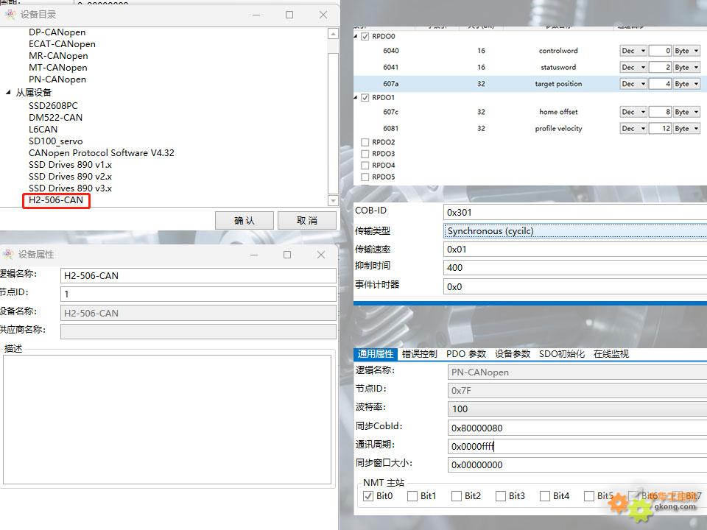Select SSD Drives 890 v2.x
707x530 pixels.
pos(71,176)
